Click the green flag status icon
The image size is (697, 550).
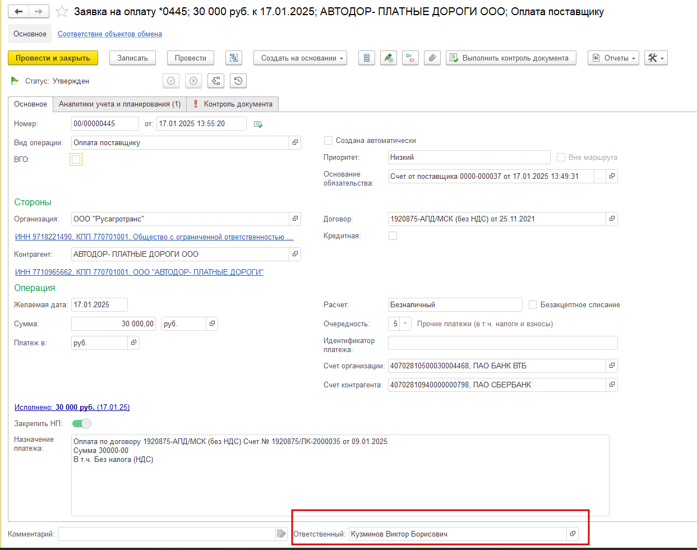click(x=15, y=81)
